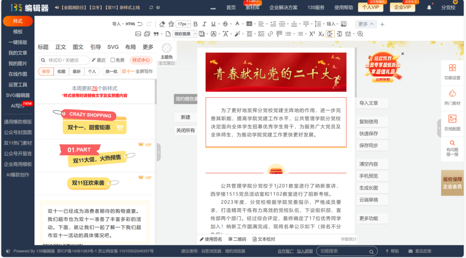This screenshot has width=466, height=258.
Task: Apply superscript X² formatting
Action: click(x=312, y=34)
